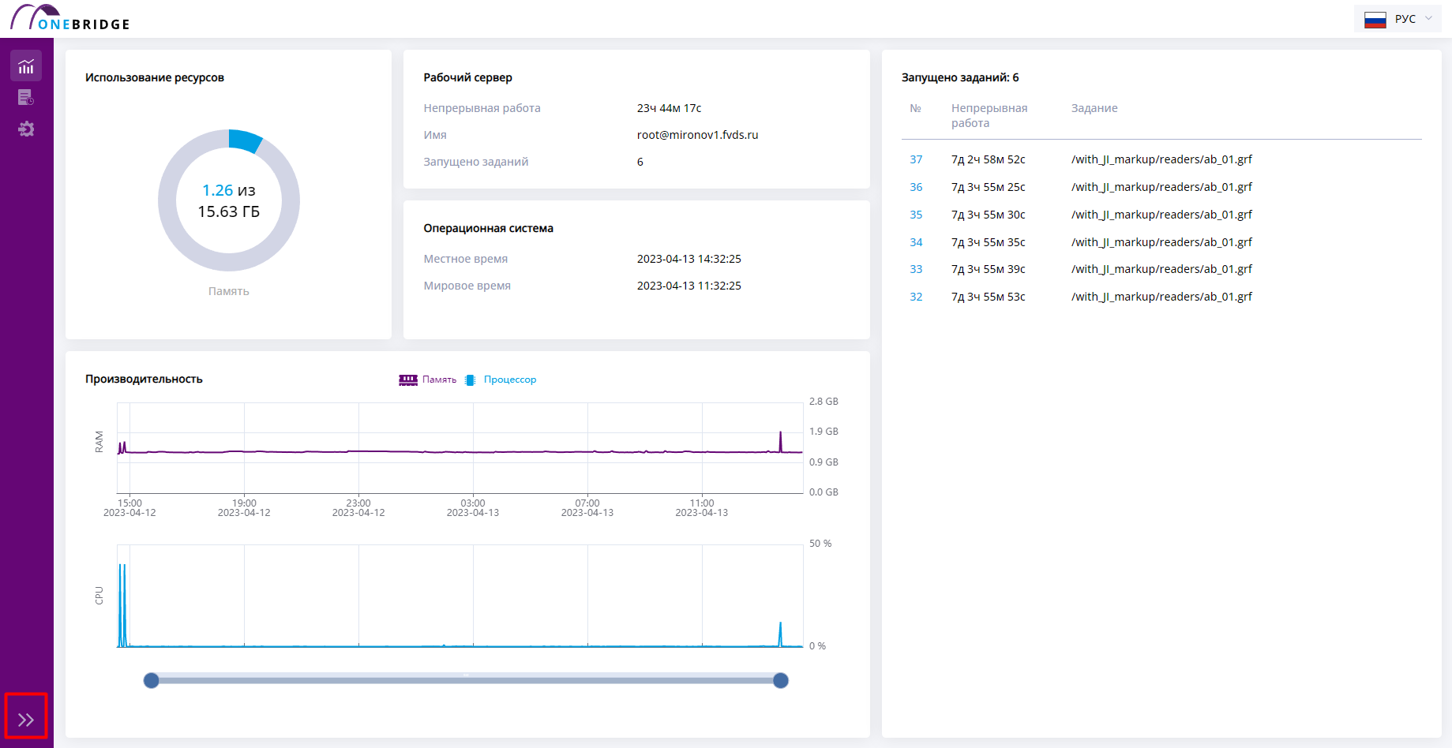The image size is (1452, 748).
Task: Open the dashboard statistics sidebar icon
Action: [x=26, y=66]
